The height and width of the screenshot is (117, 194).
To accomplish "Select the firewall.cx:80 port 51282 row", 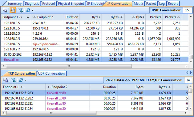I will click(95, 98).
